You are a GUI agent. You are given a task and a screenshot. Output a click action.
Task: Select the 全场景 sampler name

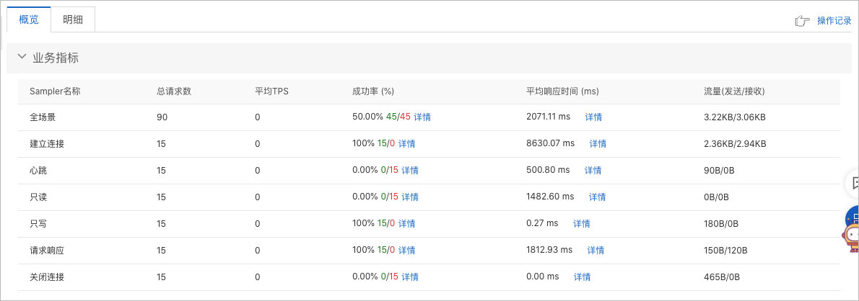43,117
